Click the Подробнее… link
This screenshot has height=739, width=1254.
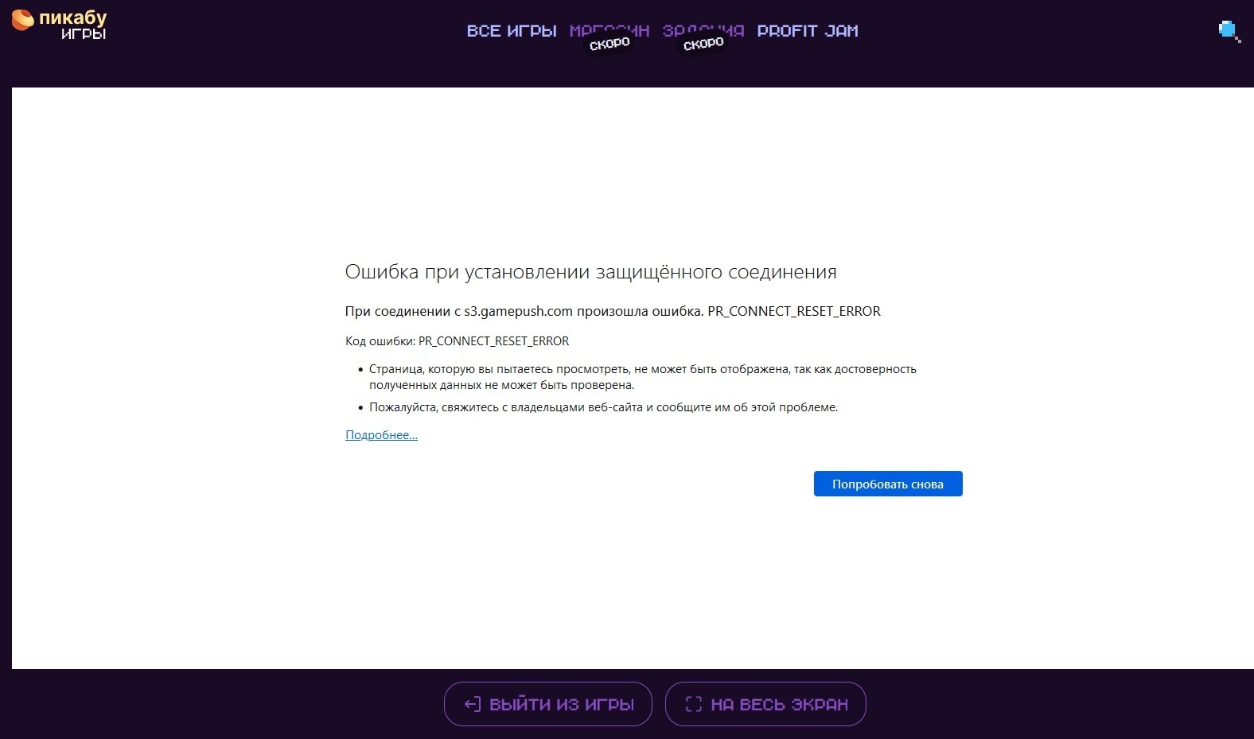(x=381, y=435)
